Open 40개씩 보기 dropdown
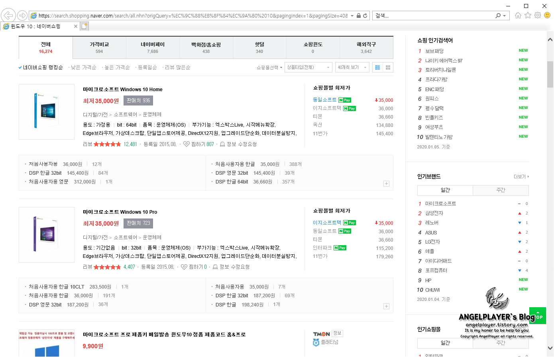 click(x=352, y=67)
